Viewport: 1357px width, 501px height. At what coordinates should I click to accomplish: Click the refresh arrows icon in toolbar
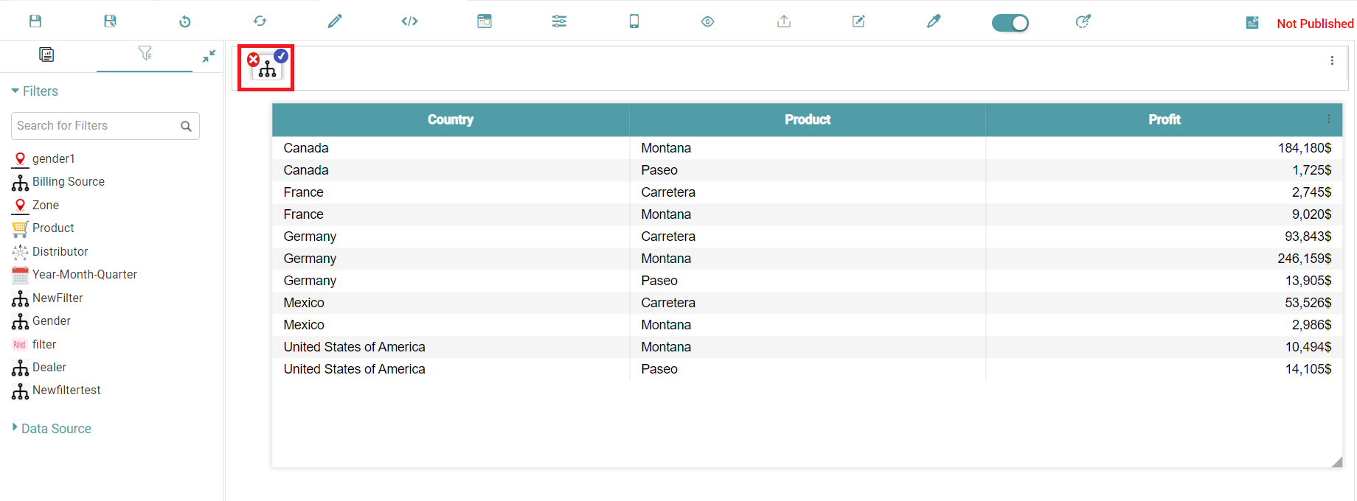260,21
